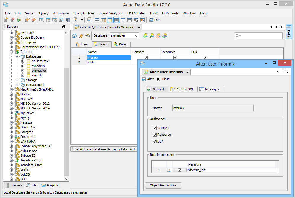This screenshot has width=295, height=198.
Task: Select the sysadmin database in the tree
Action: pyautogui.click(x=38, y=66)
